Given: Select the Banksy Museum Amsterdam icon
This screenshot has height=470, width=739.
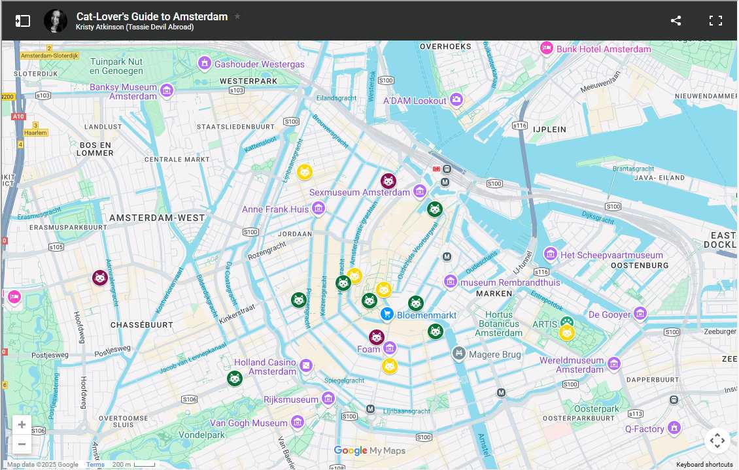Looking at the screenshot, I should click(166, 90).
